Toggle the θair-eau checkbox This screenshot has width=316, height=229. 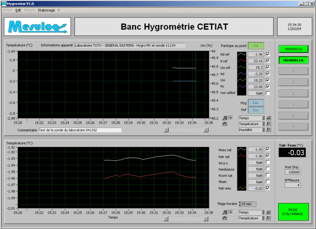click(x=268, y=188)
